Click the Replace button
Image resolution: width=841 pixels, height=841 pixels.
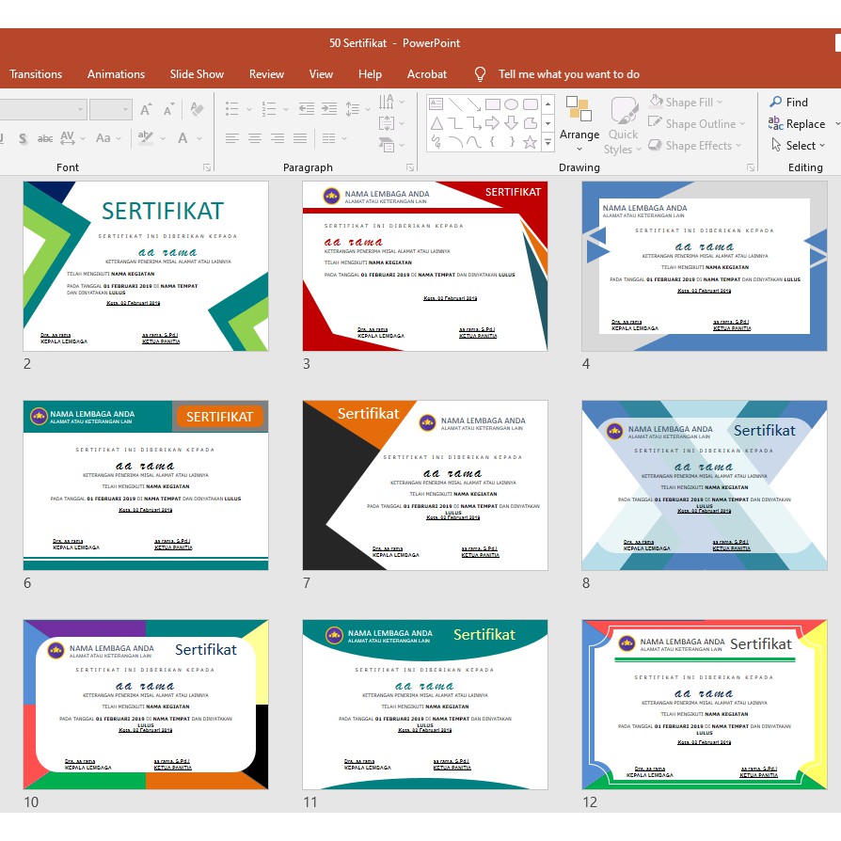797,123
